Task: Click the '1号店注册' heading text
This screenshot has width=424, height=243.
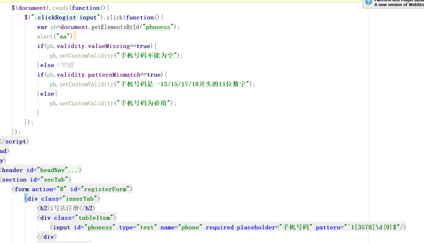Action: [65, 208]
